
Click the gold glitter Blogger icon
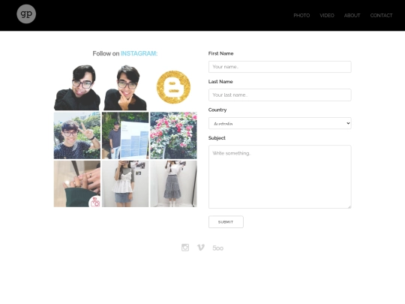point(173,87)
